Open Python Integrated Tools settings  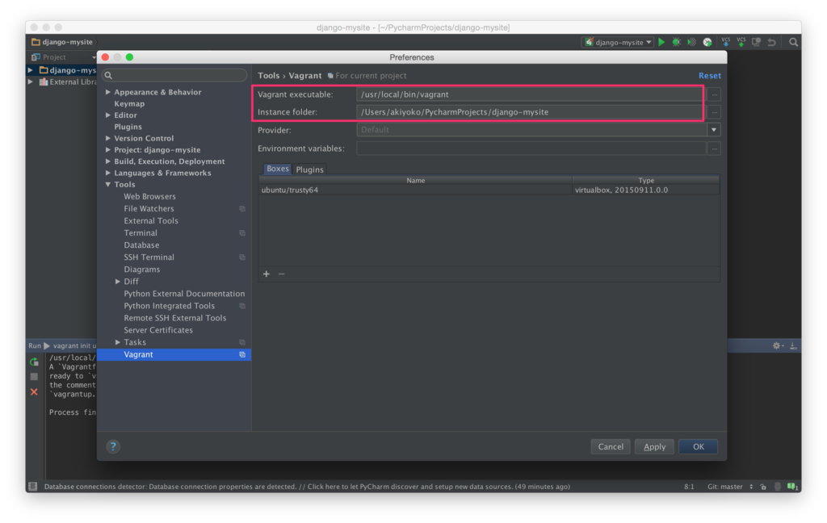(x=170, y=307)
